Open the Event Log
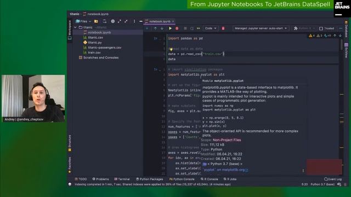The width and height of the screenshot is (351, 197). [333, 179]
